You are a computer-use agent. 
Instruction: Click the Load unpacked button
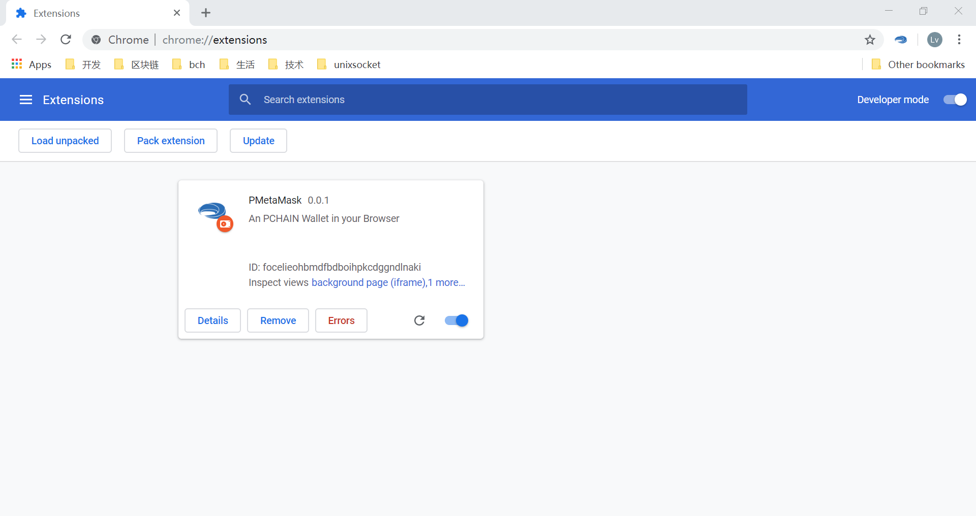65,141
